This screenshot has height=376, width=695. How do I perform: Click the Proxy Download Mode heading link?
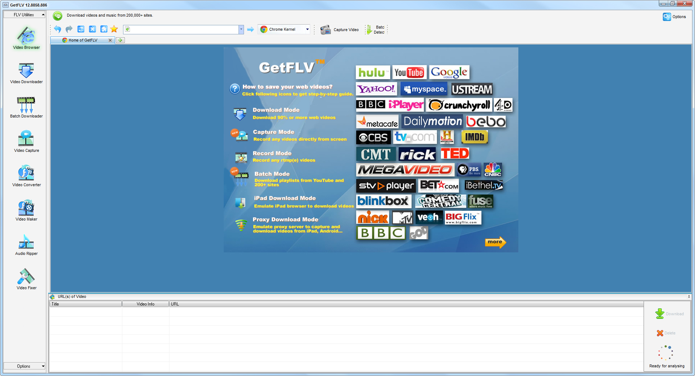coord(286,219)
